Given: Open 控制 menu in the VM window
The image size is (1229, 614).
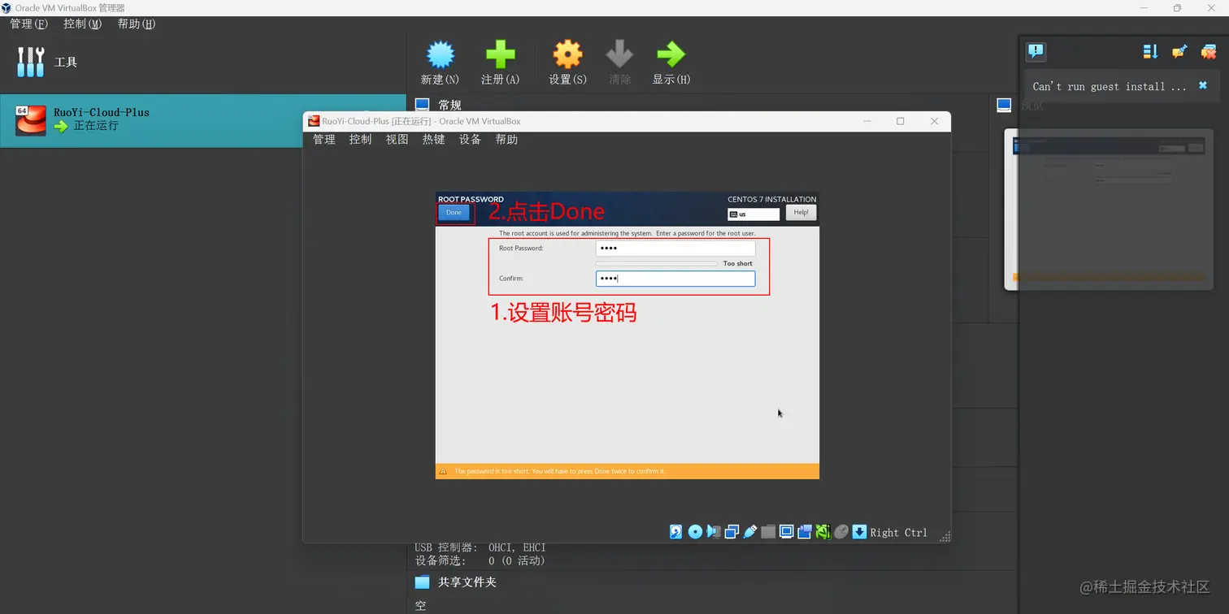Looking at the screenshot, I should (360, 140).
